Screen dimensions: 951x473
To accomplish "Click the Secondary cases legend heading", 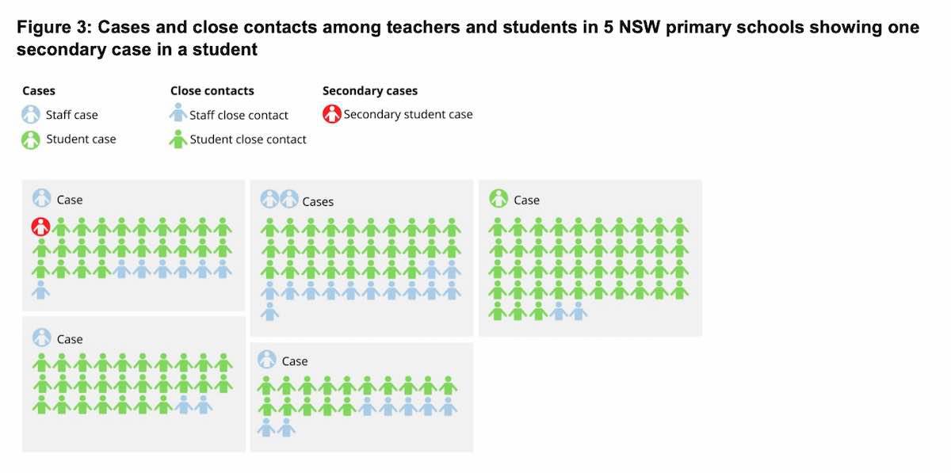I will 370,91.
